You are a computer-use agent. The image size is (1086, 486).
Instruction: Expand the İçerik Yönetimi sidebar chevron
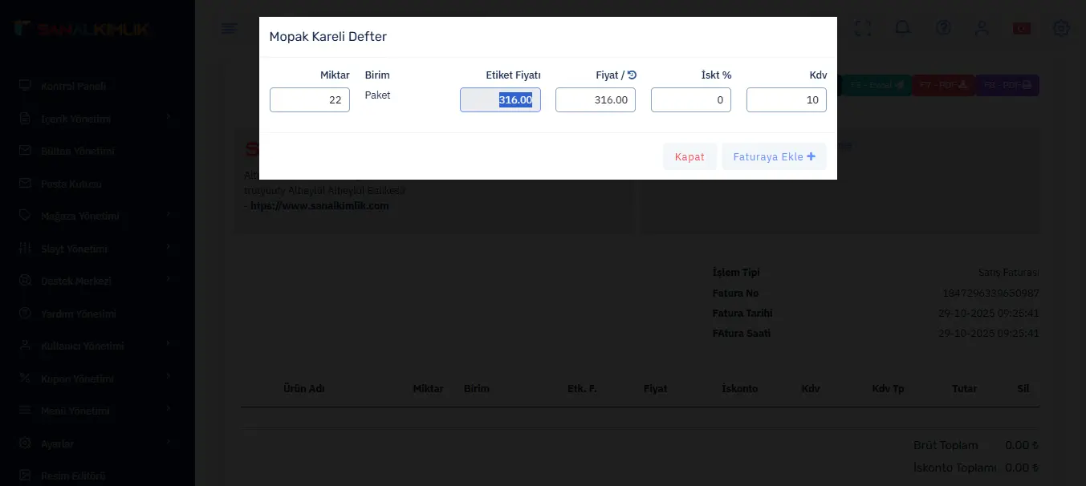169,119
